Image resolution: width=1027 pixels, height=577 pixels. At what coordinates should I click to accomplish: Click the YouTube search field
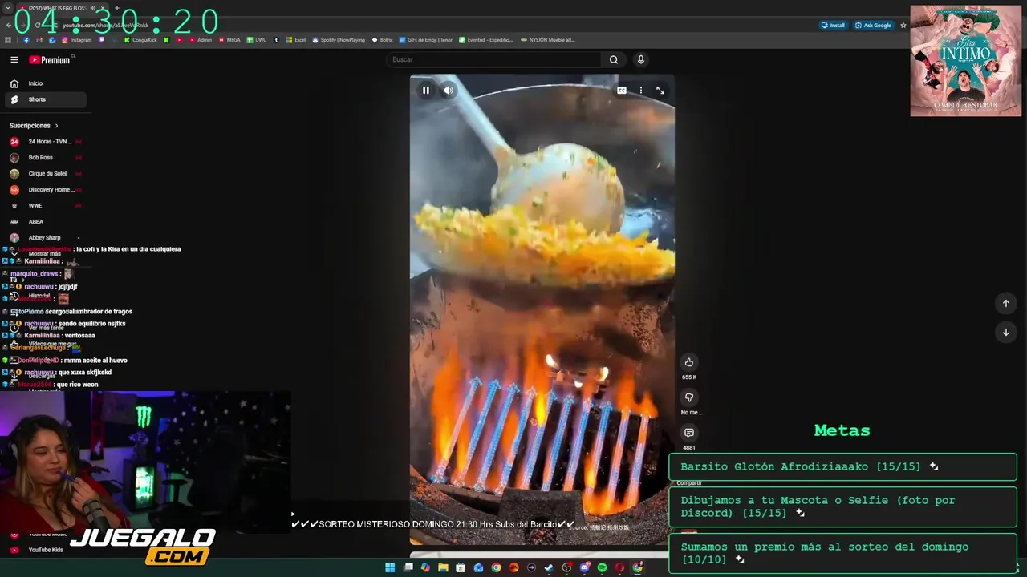493,59
